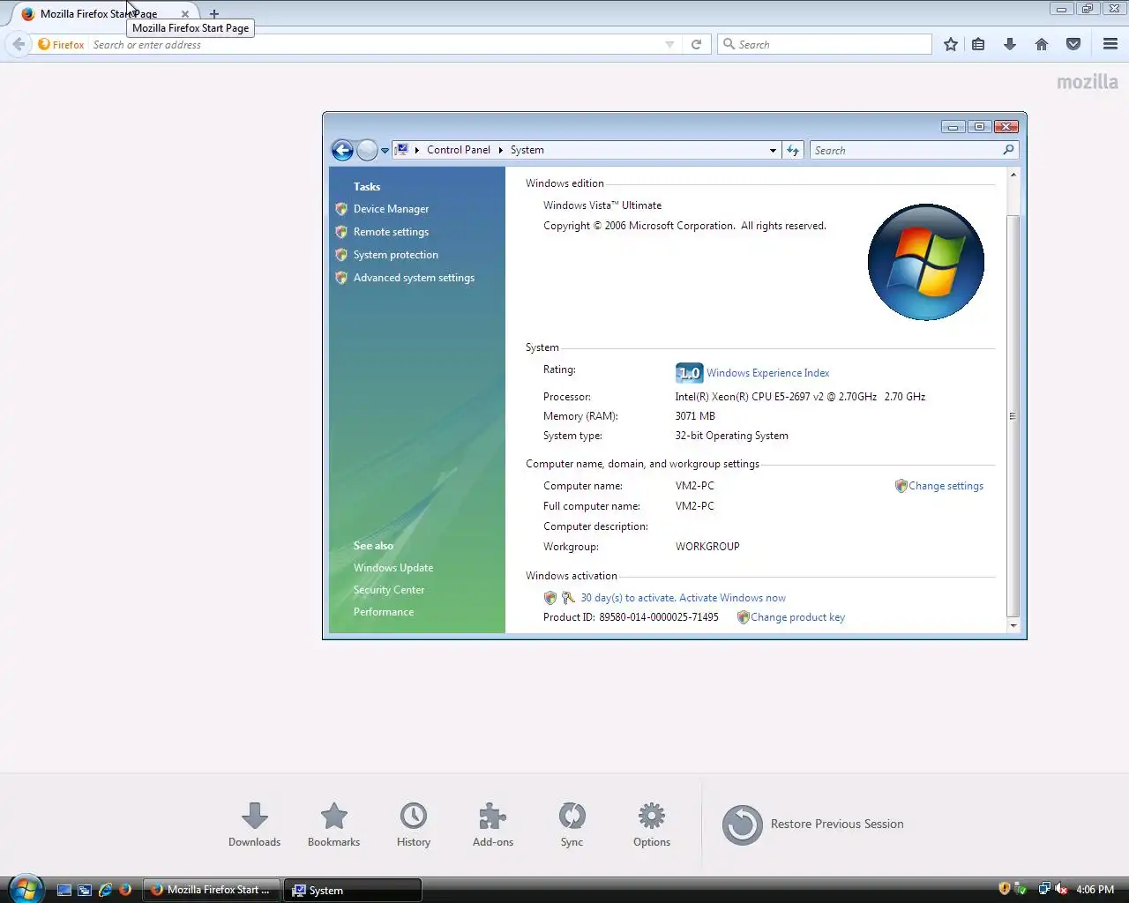Image resolution: width=1129 pixels, height=903 pixels.
Task: Close the Mozilla Firefox Start Page tab
Action: coord(185,14)
